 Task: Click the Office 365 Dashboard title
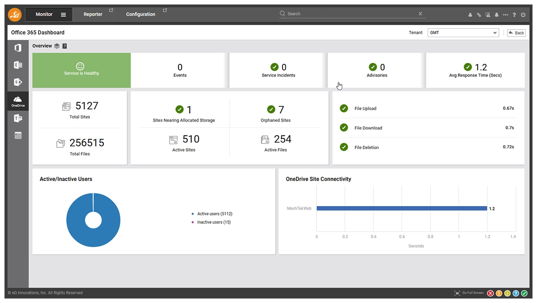point(38,33)
